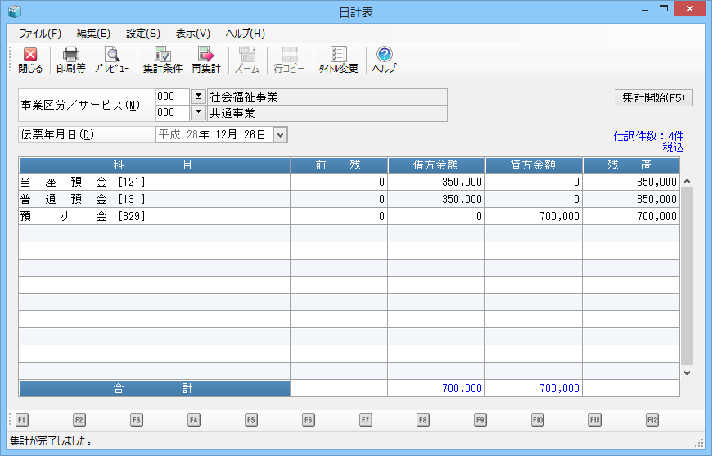This screenshot has height=456, width=712.
Task: Select the 当座預金 [121] row
Action: 154,182
